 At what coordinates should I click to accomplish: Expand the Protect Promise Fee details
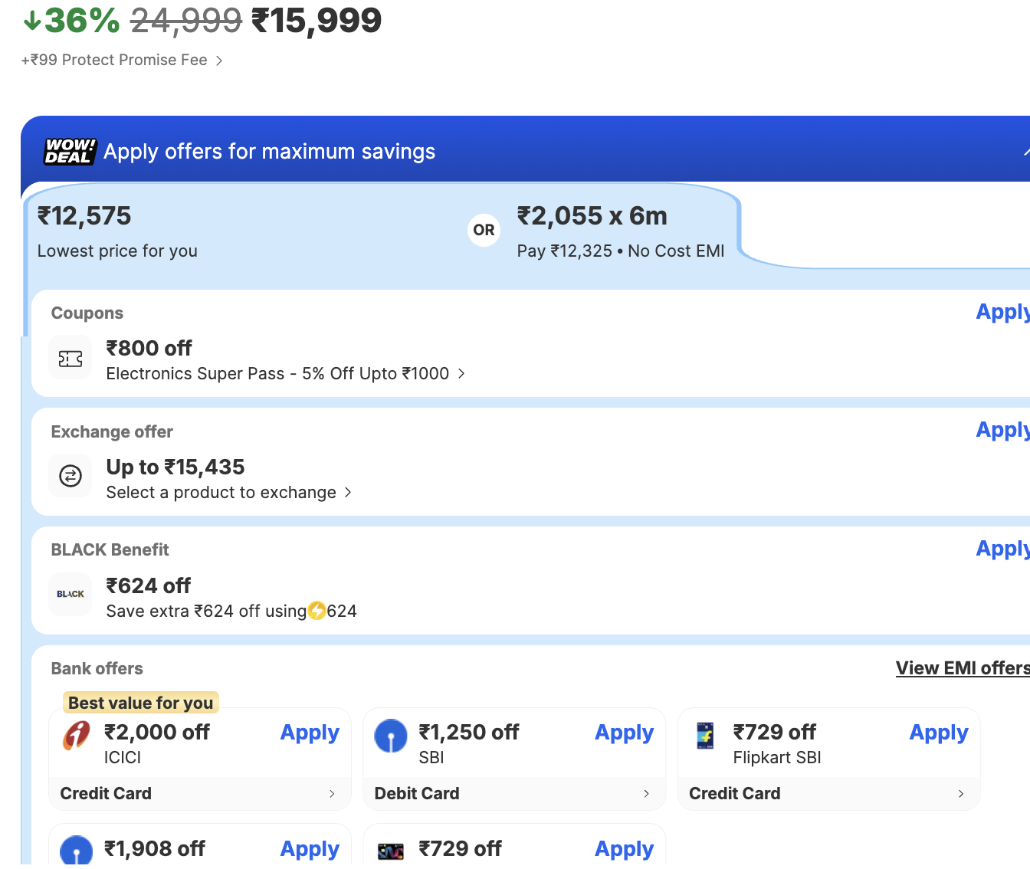pos(218,61)
